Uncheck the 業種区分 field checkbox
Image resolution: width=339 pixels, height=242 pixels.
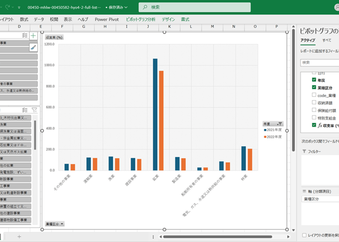(x=314, y=87)
